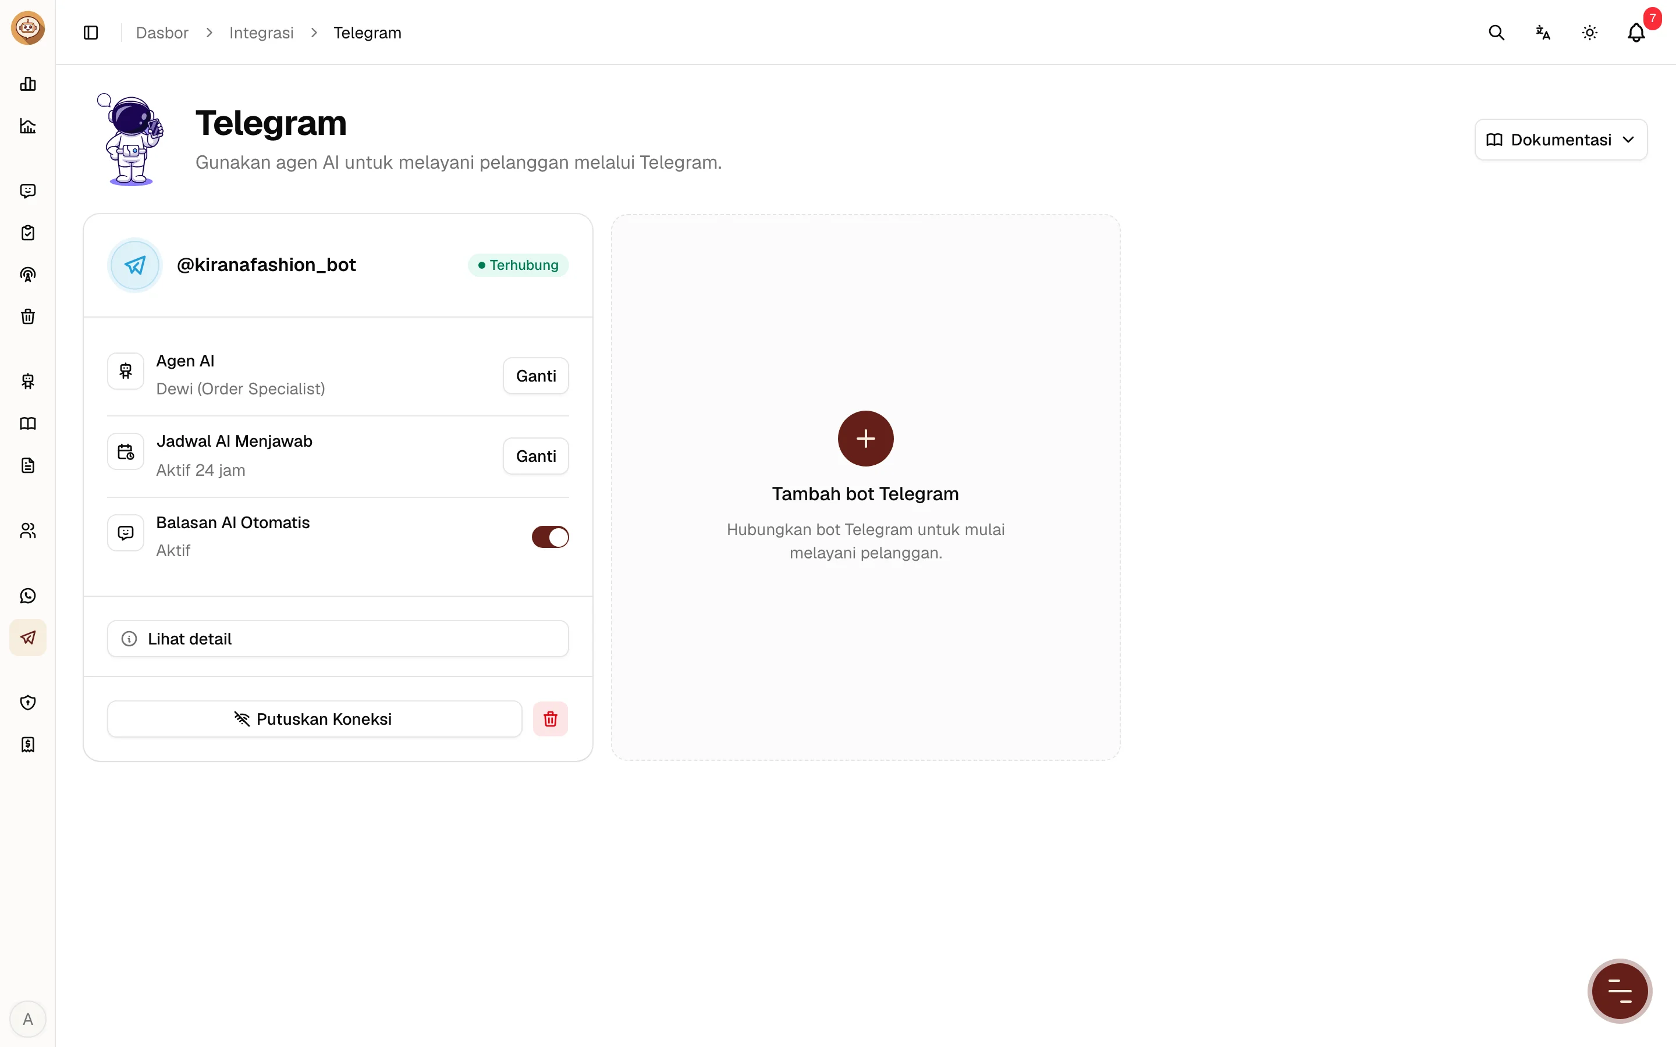Go to Integrasi breadcrumb
Screen dimensions: 1676x1047
pos(261,33)
